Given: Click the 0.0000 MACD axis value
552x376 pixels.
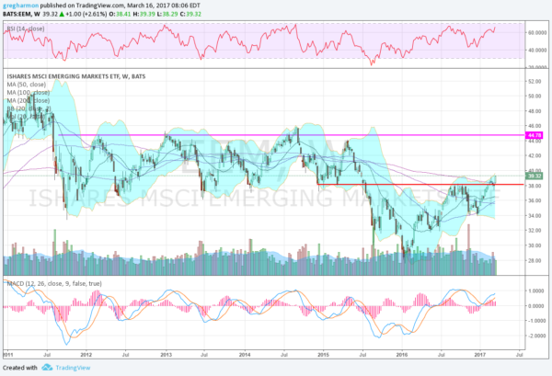Looking at the screenshot, I should coord(537,306).
